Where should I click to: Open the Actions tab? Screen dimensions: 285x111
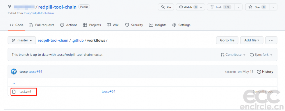tap(69, 25)
